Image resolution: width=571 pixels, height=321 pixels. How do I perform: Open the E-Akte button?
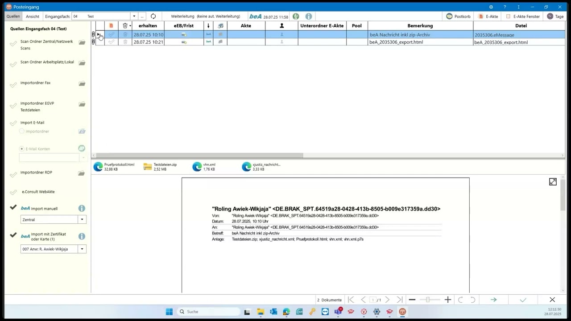coord(488,16)
